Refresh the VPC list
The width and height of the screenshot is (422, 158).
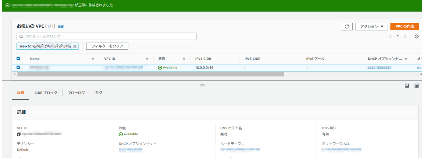pos(346,27)
